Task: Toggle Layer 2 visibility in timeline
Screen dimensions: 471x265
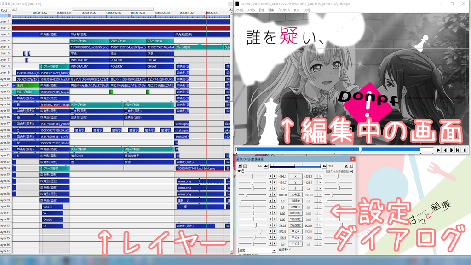Action: [6, 28]
